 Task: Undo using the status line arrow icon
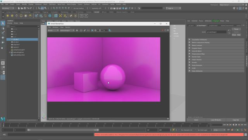point(28,8)
